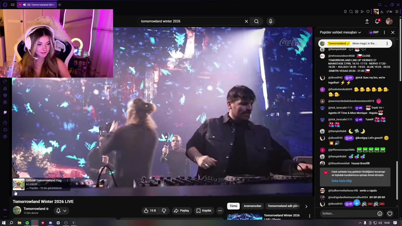Viewport: 402px width, 226px height.
Task: Start voice search with microphone icon
Action: [271, 21]
